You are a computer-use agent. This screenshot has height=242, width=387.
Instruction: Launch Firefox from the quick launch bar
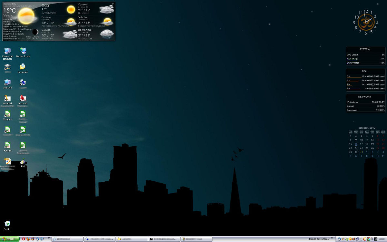pyautogui.click(x=28, y=239)
